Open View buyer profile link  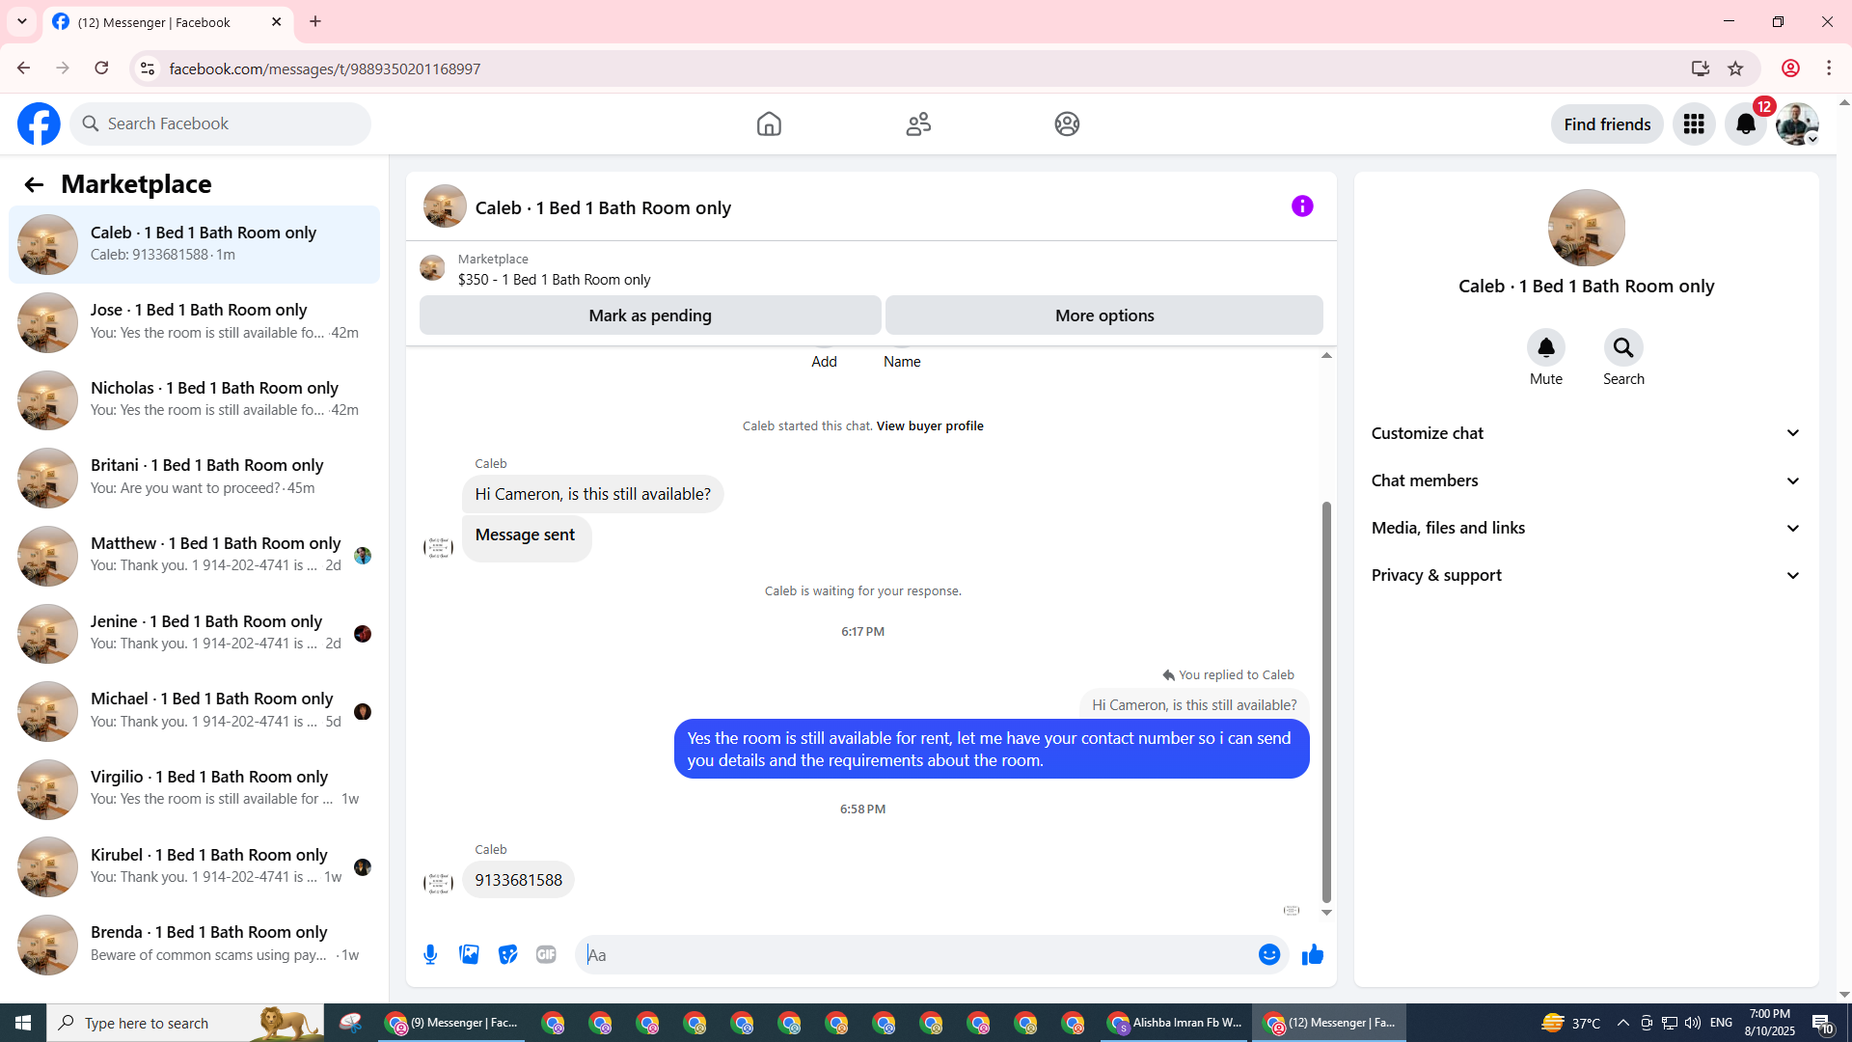[x=929, y=425]
